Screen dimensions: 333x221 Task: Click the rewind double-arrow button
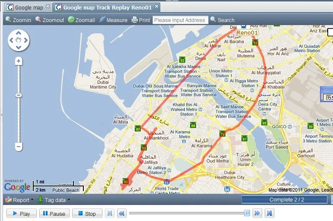[122, 213]
